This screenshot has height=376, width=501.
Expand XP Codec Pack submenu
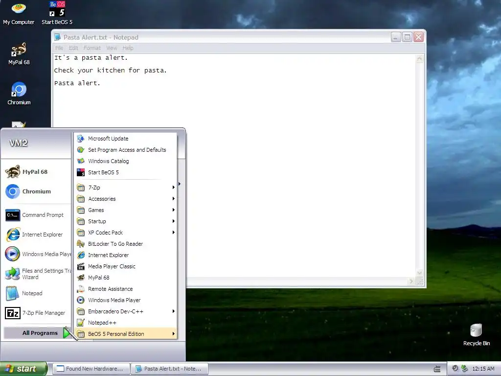point(126,233)
